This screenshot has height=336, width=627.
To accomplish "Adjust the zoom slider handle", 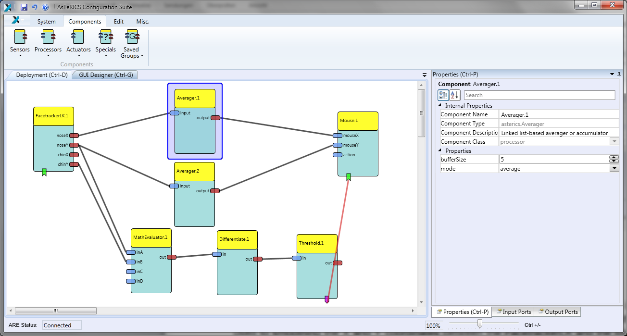I will coord(479,324).
